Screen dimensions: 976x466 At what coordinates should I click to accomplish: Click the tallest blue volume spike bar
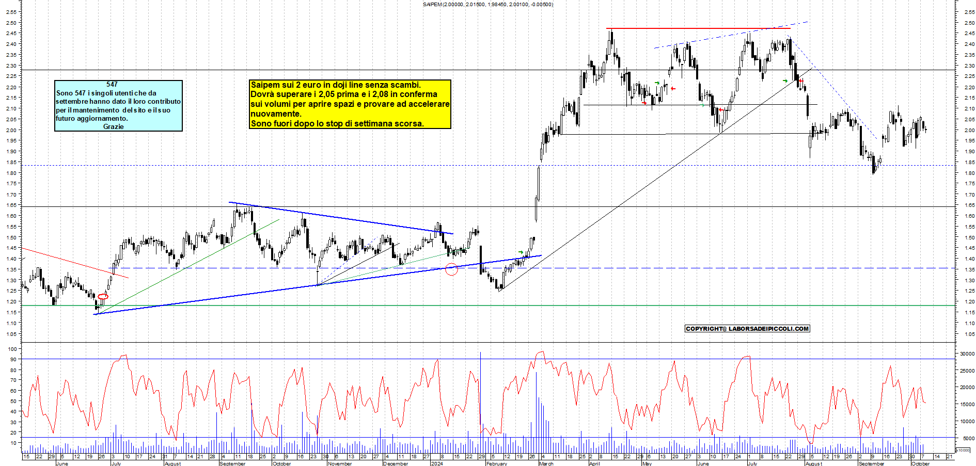pos(481,402)
